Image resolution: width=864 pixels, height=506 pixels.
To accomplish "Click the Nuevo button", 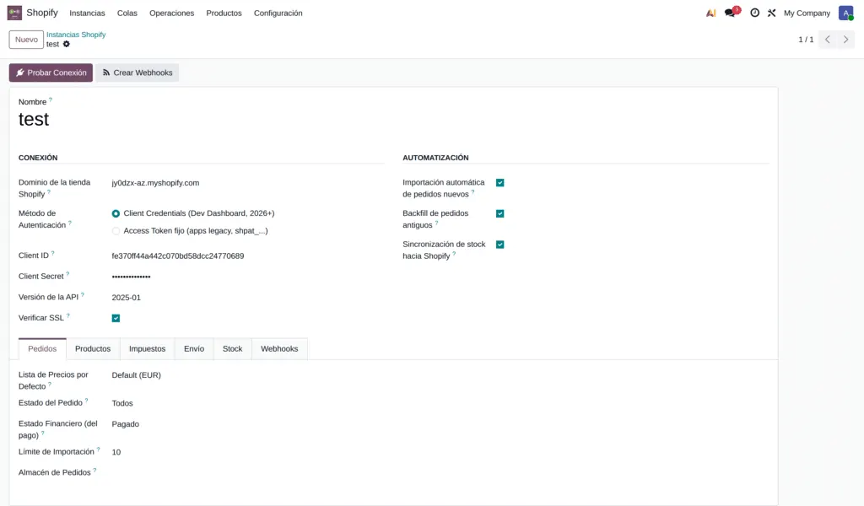I will coord(26,40).
